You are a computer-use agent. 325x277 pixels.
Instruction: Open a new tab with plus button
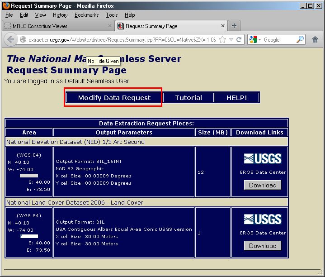234,26
